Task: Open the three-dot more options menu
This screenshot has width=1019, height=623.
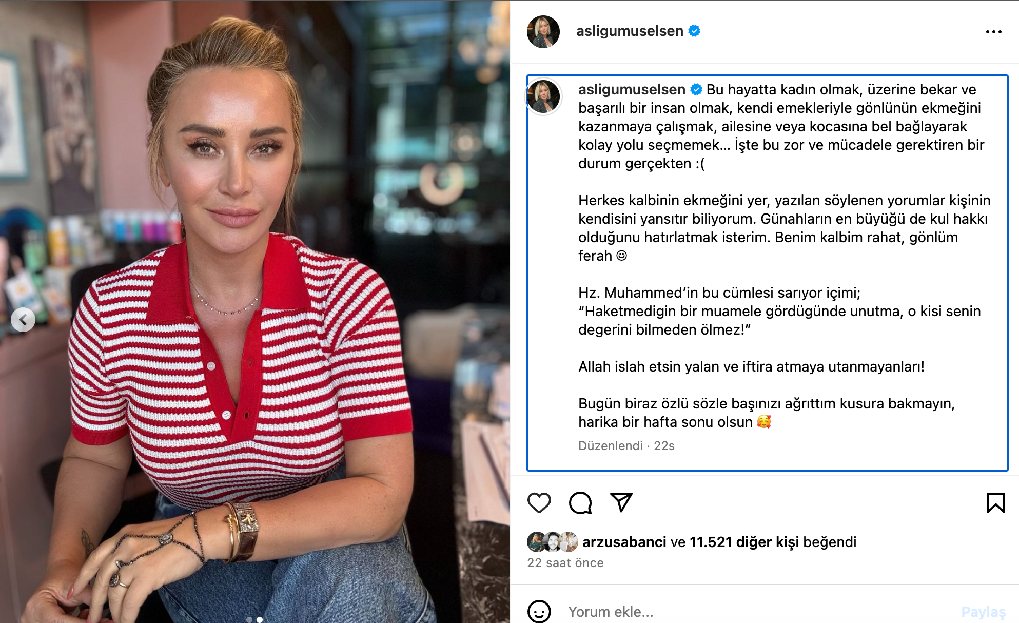Action: point(994,32)
